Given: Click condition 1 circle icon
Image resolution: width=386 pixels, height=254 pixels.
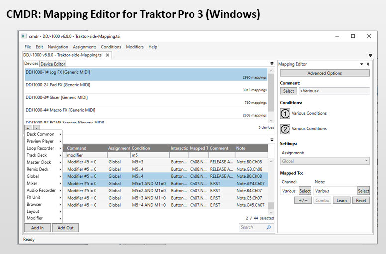Looking at the screenshot, I should [x=285, y=114].
